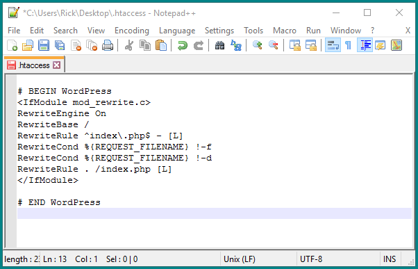Open the Replace dialog icon
Viewport: 418px width, 269px height.
coord(236,45)
